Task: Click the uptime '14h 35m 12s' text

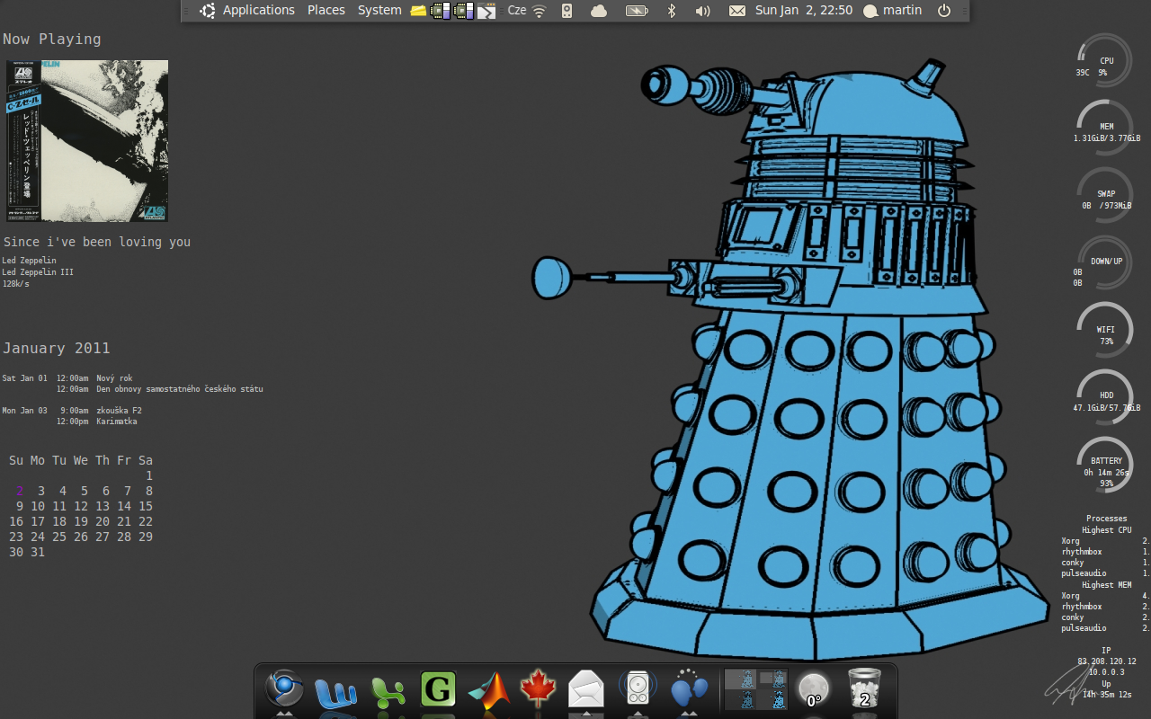Action: click(1107, 694)
